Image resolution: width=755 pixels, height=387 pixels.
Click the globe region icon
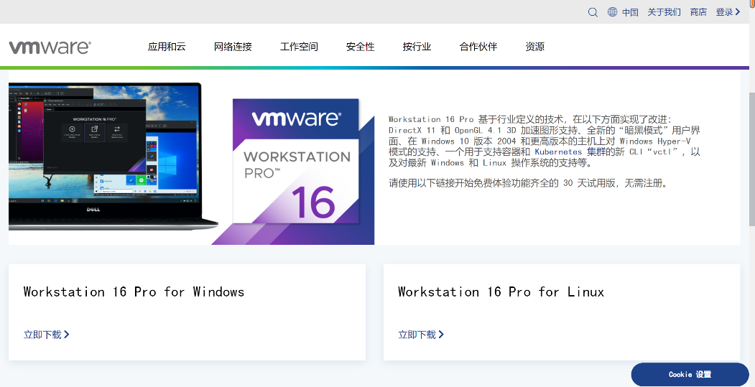pyautogui.click(x=612, y=12)
